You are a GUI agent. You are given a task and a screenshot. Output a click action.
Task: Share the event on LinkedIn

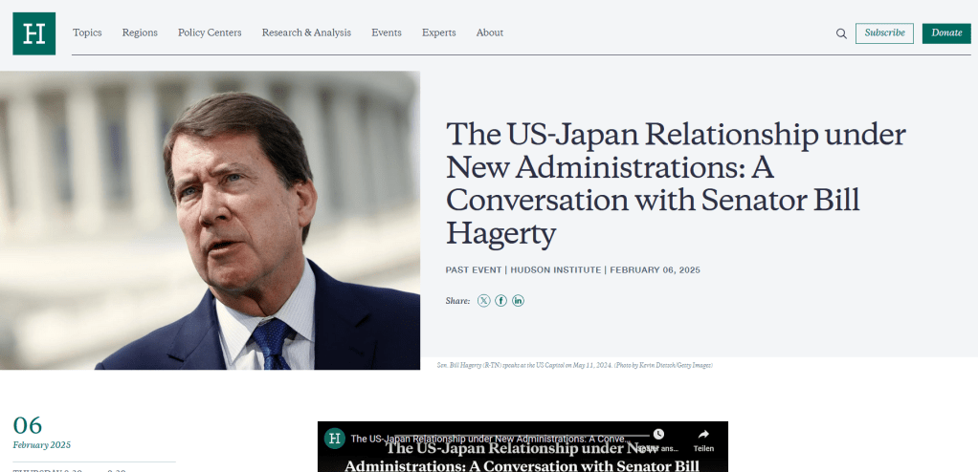(x=519, y=301)
